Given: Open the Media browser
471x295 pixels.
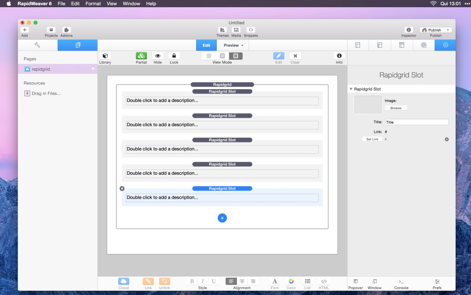Looking at the screenshot, I should (x=236, y=30).
